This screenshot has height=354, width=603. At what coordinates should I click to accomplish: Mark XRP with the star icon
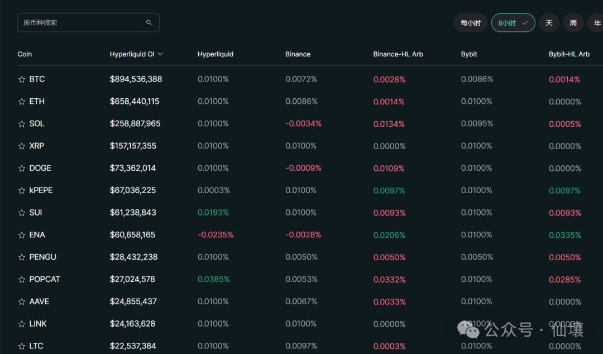[x=22, y=146]
